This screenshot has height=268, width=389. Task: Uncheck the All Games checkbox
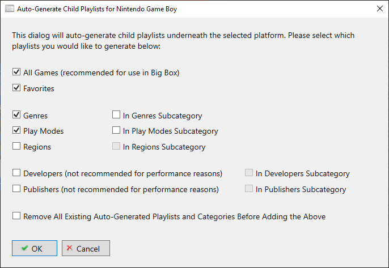click(16, 72)
